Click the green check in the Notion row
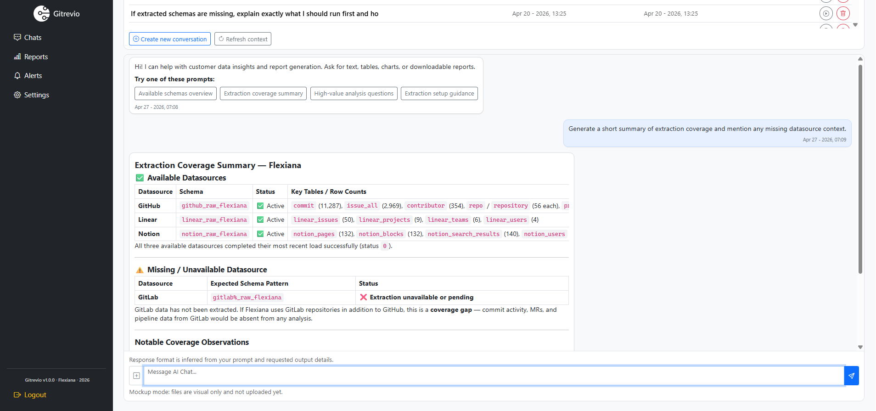876x411 pixels. [x=260, y=234]
